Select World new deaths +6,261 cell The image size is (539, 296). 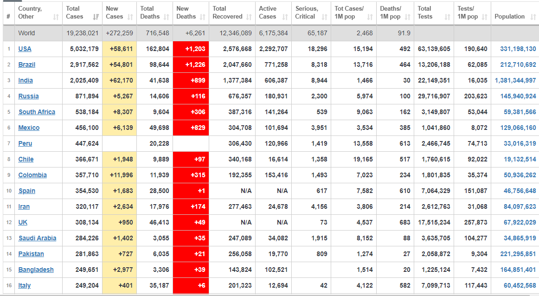pos(191,33)
